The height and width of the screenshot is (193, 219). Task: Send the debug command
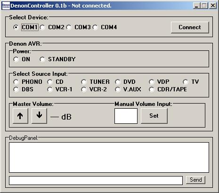[195, 180]
